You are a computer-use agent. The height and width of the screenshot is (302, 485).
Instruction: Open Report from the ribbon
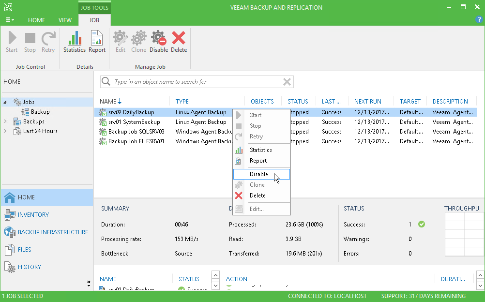point(97,42)
